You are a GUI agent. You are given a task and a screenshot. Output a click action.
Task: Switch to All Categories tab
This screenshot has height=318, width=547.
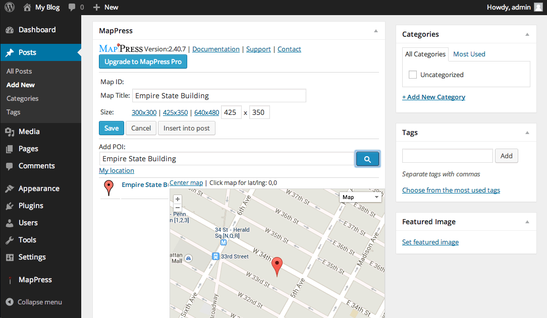pos(425,54)
